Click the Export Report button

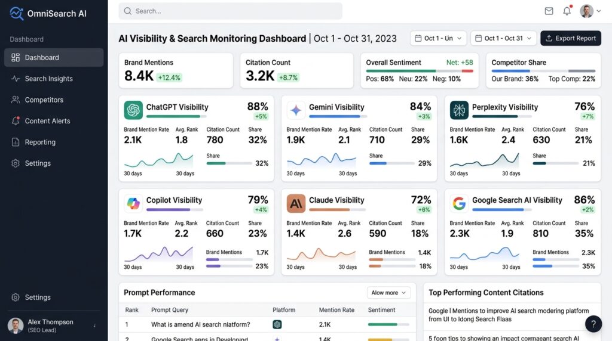point(571,38)
